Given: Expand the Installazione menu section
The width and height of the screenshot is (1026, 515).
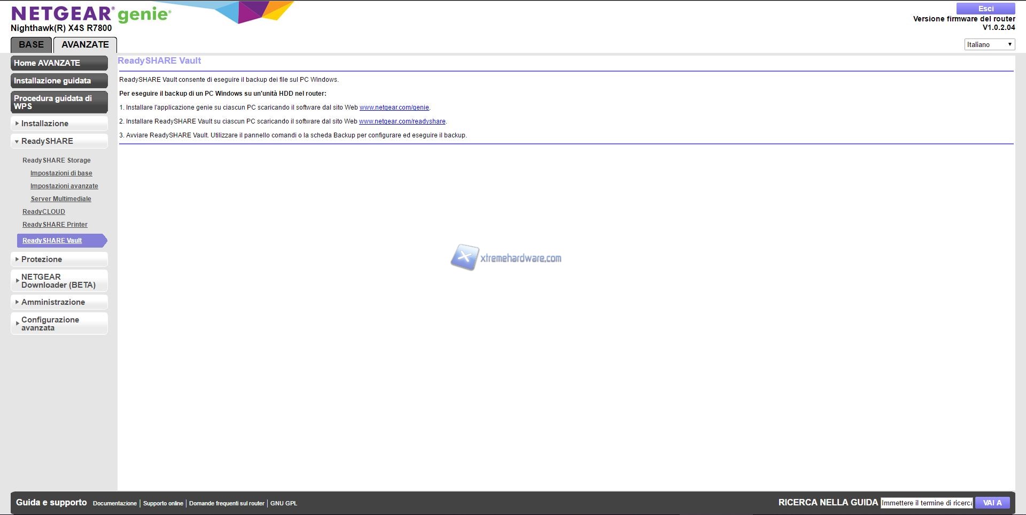Looking at the screenshot, I should [59, 124].
